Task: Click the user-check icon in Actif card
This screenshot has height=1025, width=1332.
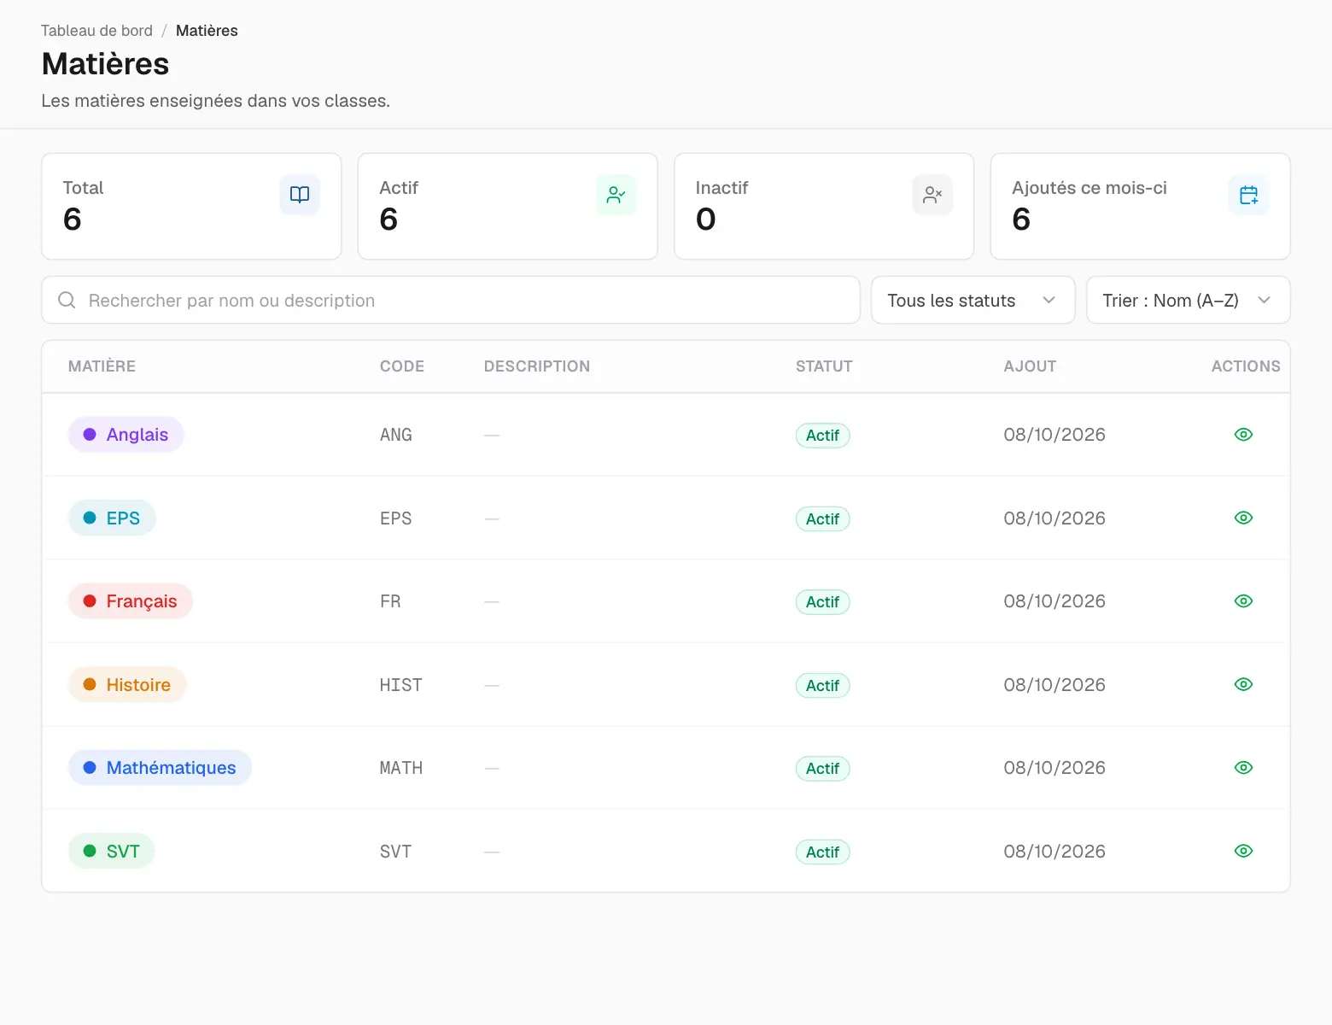Action: [616, 195]
